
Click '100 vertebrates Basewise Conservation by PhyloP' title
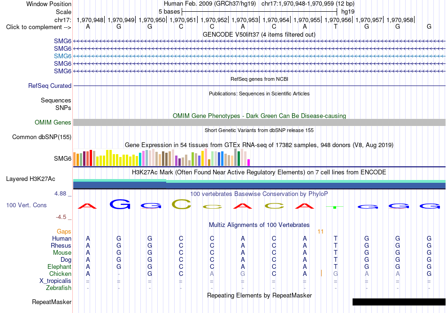click(259, 194)
